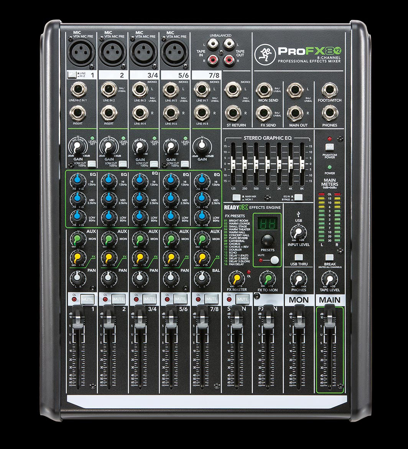The width and height of the screenshot is (408, 449).
Task: Enable the low cut 100Hz switch on channel 3/4
Action: pyautogui.click(x=154, y=164)
